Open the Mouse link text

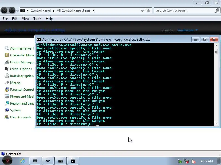[x=15, y=83]
